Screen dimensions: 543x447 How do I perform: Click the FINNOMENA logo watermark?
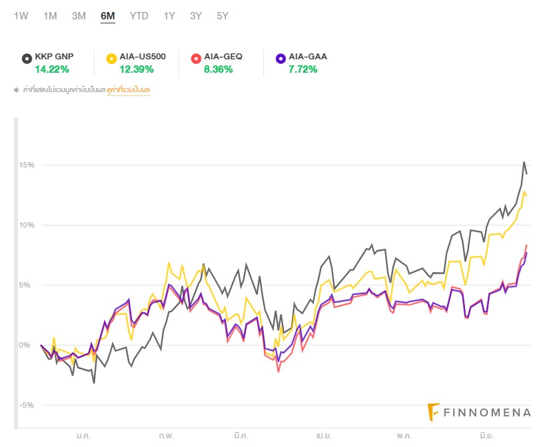click(x=479, y=412)
